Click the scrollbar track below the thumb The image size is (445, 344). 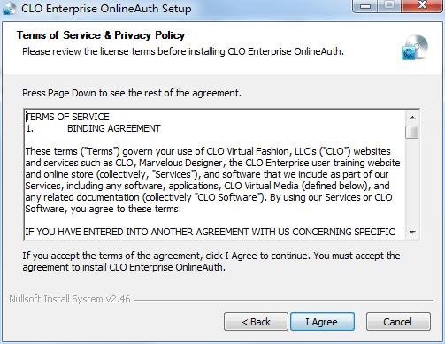pyautogui.click(x=412, y=182)
